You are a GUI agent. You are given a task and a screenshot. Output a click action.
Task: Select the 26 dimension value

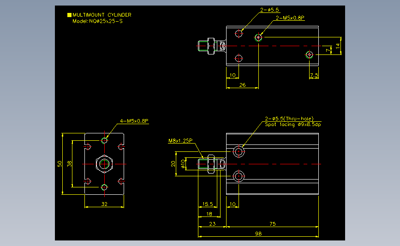click(242, 85)
